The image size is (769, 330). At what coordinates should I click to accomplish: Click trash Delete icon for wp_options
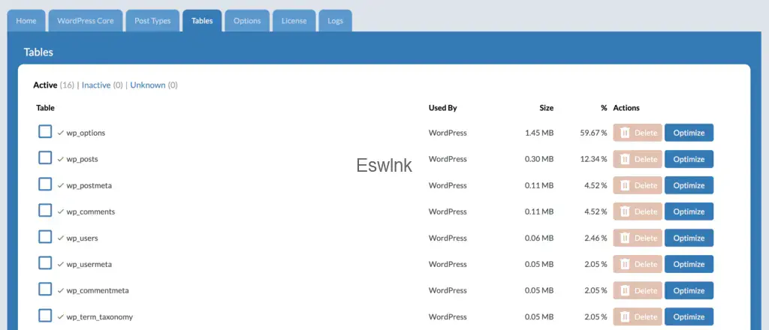[x=625, y=133]
